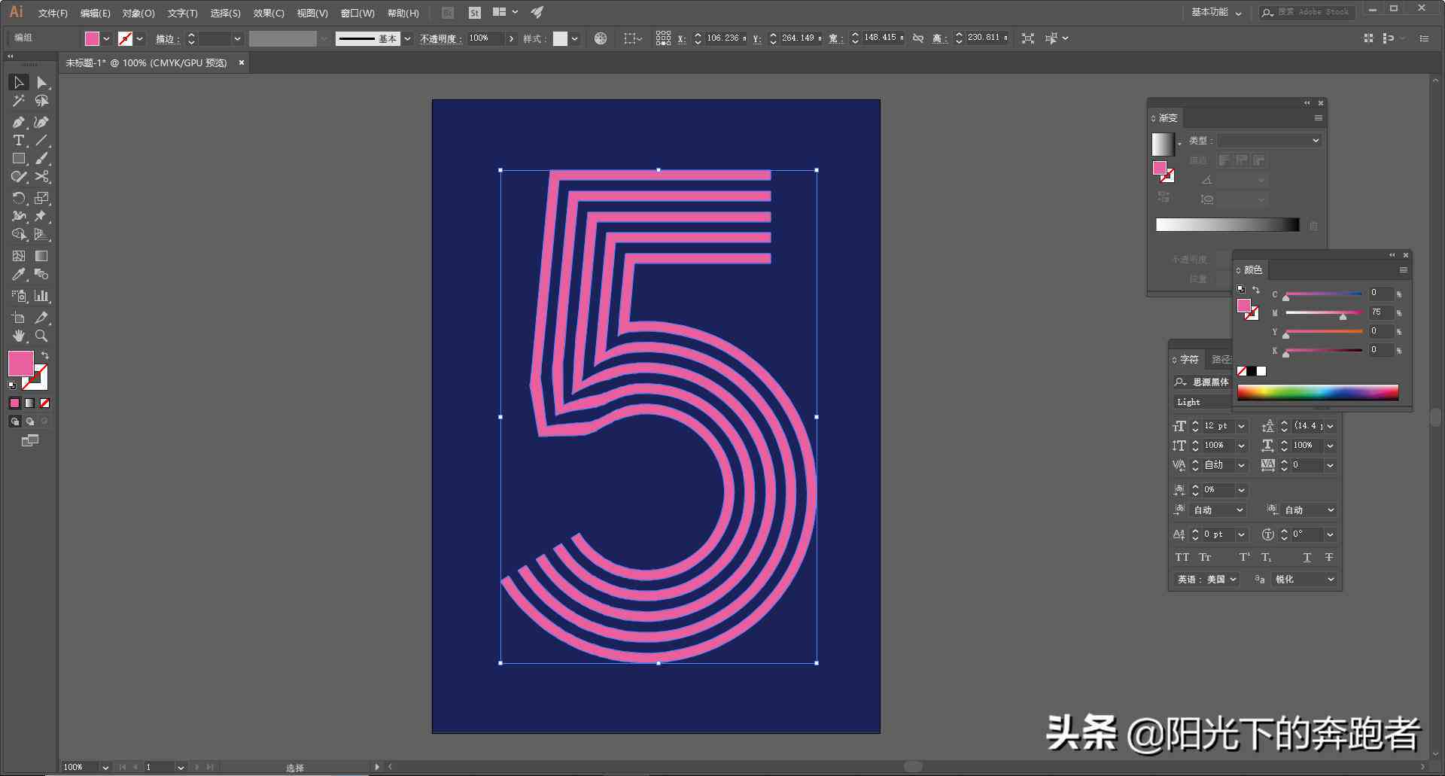1445x776 pixels.
Task: Click the 不透明度 opacity link
Action: [440, 38]
